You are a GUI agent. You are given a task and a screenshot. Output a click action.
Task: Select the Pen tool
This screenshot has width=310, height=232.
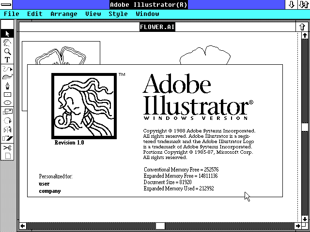[x=7, y=86]
